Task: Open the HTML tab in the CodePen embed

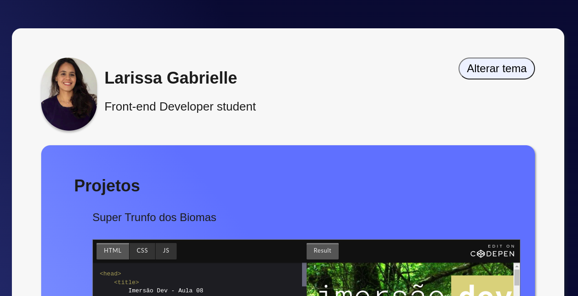Action: pos(113,251)
